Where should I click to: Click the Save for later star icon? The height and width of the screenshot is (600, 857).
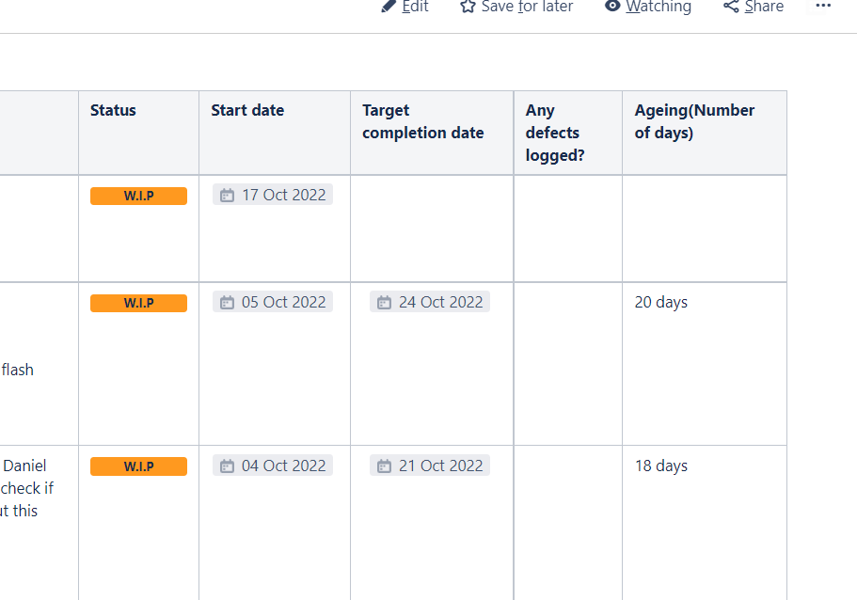point(468,7)
